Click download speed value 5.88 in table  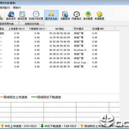tap(37, 33)
